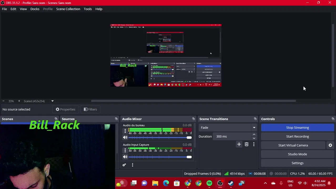This screenshot has width=336, height=189.
Task: Add a configurable transition
Action: (x=239, y=144)
